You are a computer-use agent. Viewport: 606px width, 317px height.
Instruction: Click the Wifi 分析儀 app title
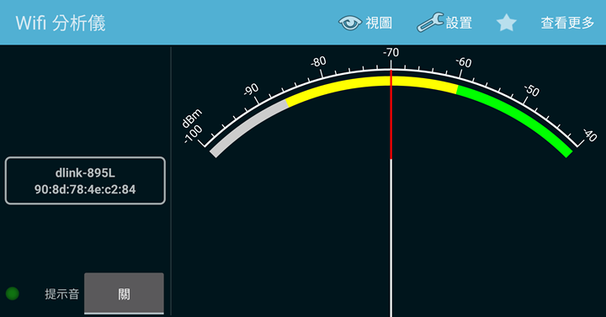click(x=61, y=24)
